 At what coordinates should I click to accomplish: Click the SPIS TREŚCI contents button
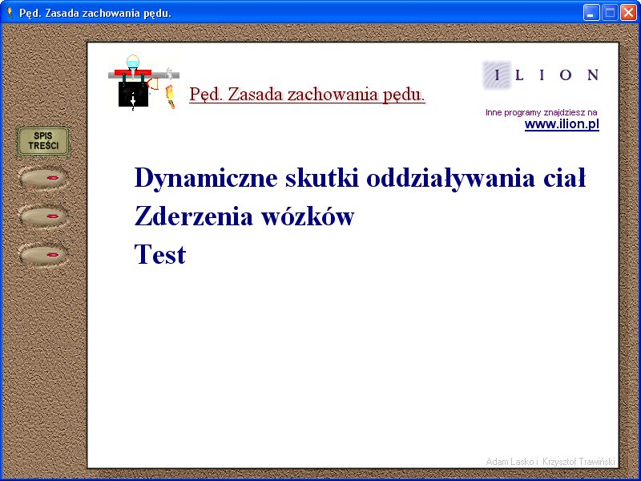click(43, 141)
